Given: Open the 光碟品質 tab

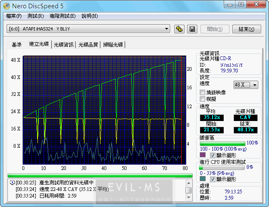Looking at the screenshot, I should coord(88,45).
